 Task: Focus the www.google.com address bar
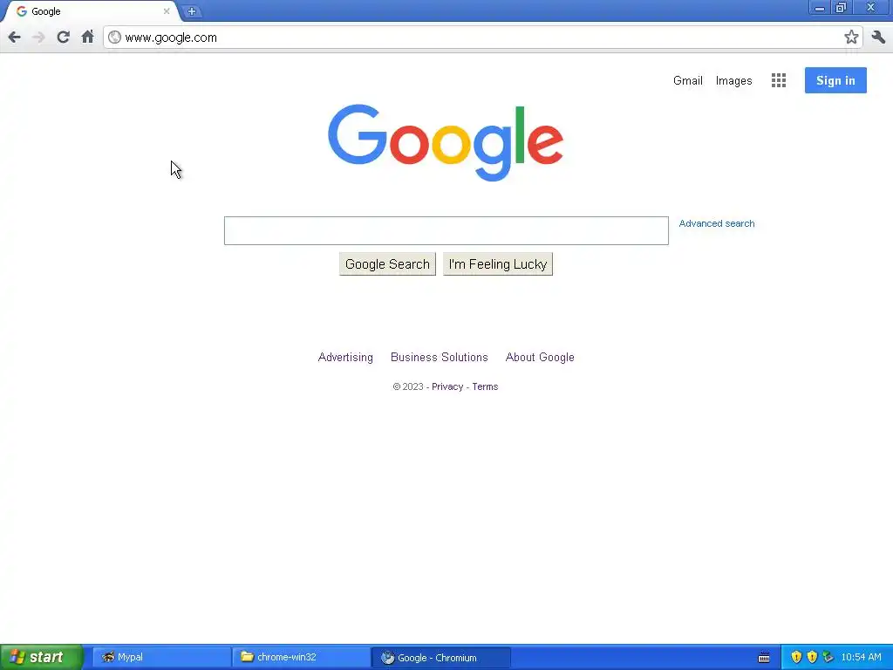point(481,38)
